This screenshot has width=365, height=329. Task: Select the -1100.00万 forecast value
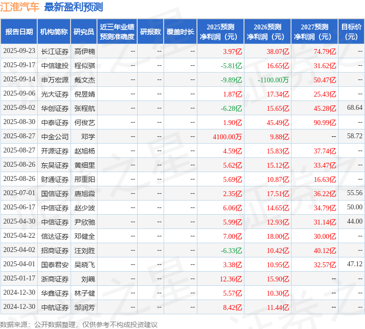point(273,80)
